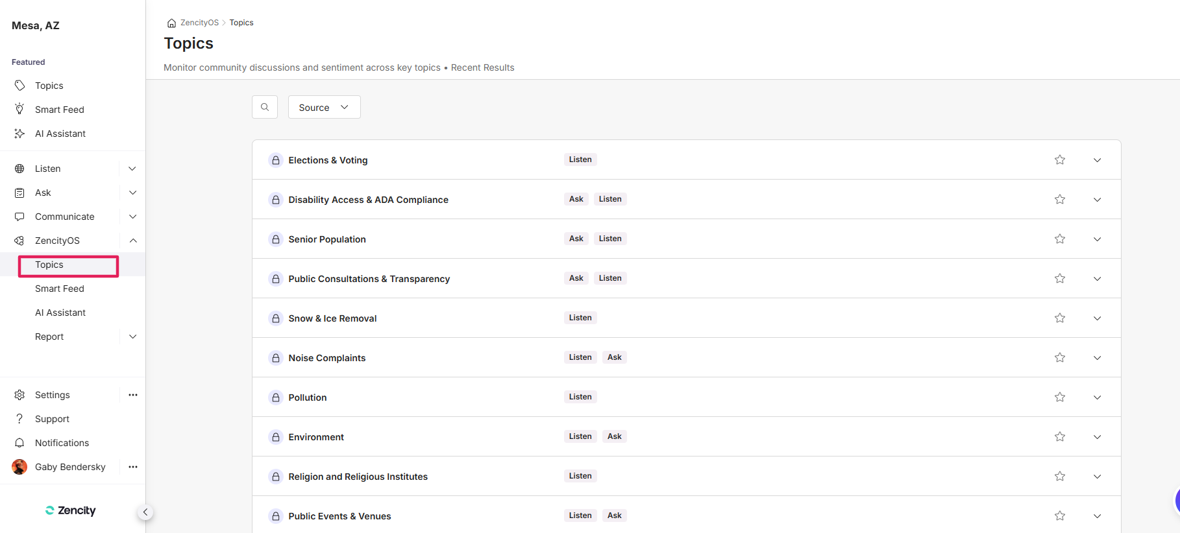Toggle favorite star for Noise Complaints
1180x533 pixels.
[x=1060, y=358]
